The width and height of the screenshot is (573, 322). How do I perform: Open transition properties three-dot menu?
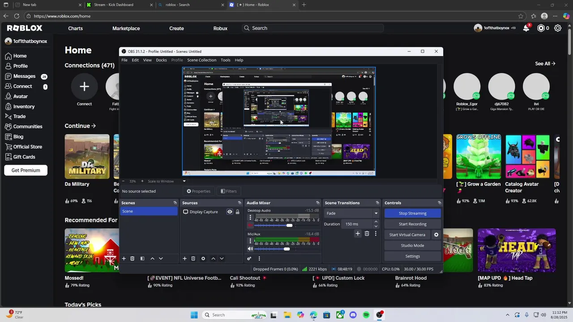[x=376, y=233]
